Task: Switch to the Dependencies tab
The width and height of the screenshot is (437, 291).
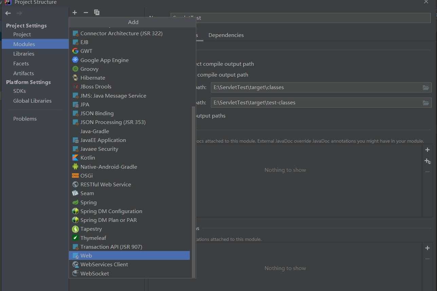Action: click(226, 35)
